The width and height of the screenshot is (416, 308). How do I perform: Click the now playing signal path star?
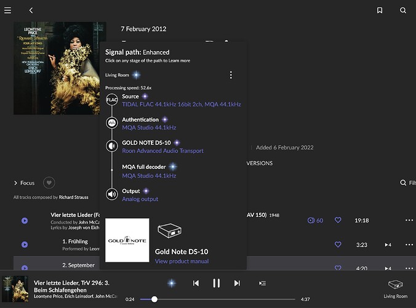click(x=172, y=283)
